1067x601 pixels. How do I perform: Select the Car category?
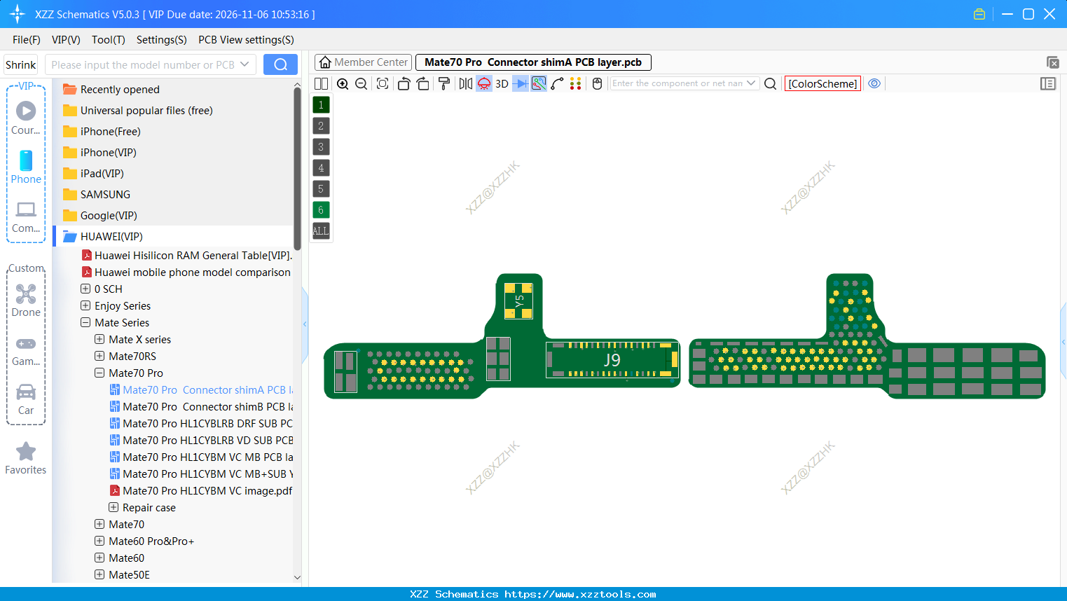[x=26, y=399]
